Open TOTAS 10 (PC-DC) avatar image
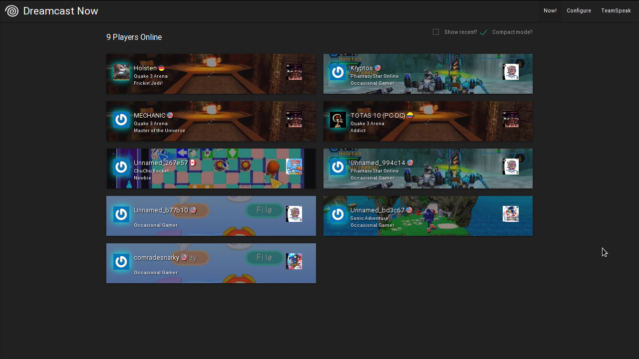 click(x=338, y=120)
